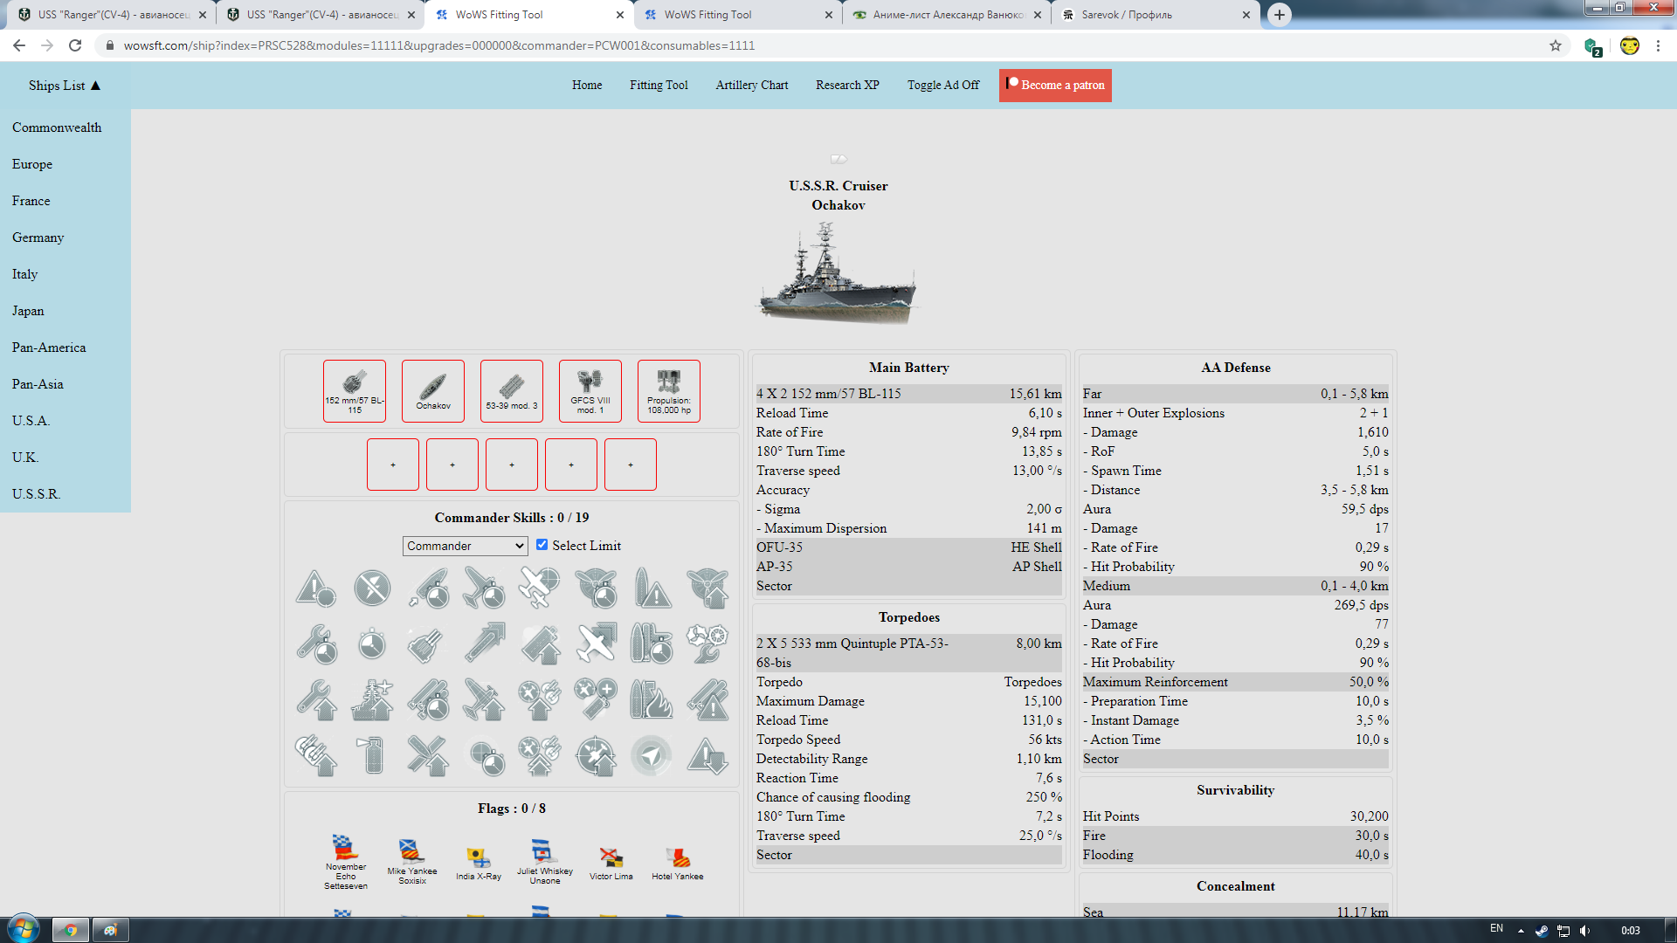
Task: Choose the GFCS VIII mod. 1 module
Action: pos(590,390)
